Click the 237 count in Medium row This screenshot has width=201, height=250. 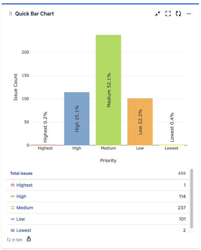[182, 208]
